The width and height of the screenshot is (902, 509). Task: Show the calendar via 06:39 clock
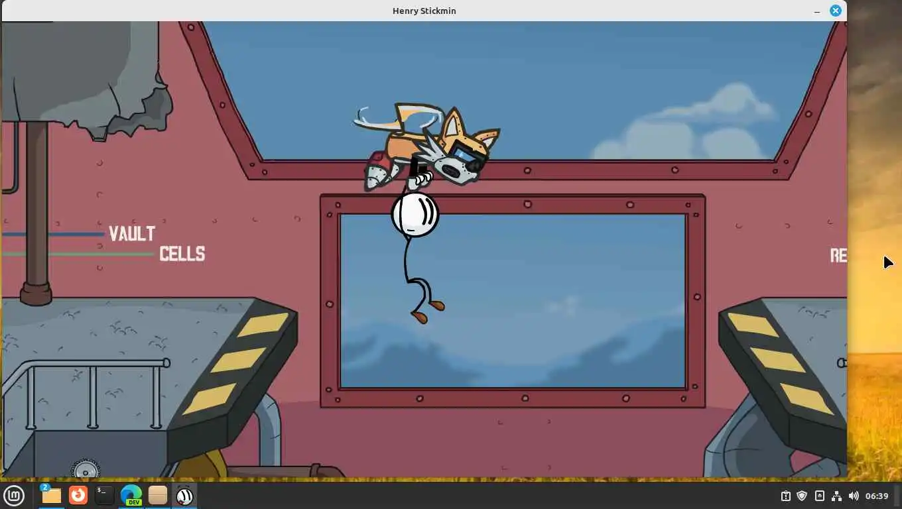pyautogui.click(x=877, y=496)
